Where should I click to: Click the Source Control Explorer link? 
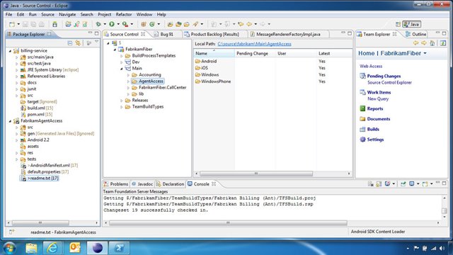pyautogui.click(x=389, y=83)
